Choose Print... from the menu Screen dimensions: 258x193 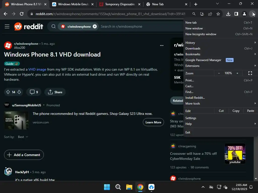coord(220,80)
